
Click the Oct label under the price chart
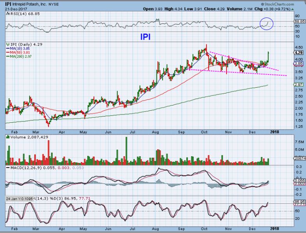click(x=204, y=132)
